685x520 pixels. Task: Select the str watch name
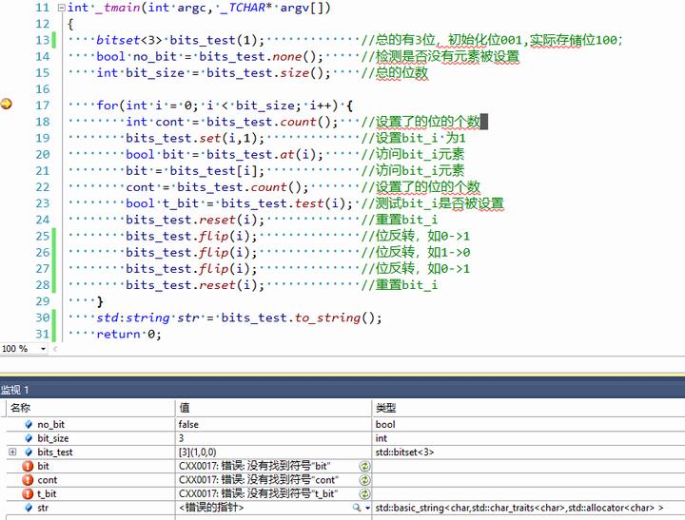[43, 508]
